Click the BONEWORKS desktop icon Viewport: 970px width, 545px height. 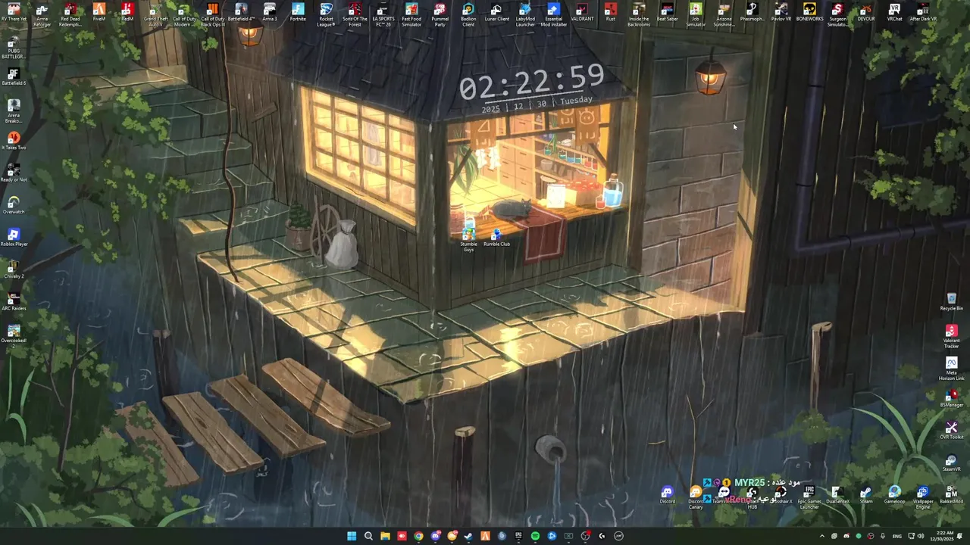coord(809,13)
